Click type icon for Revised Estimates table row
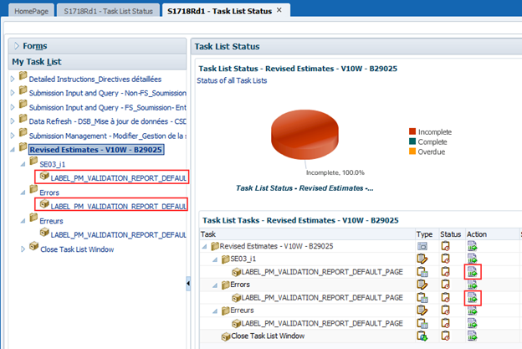This screenshot has height=349, width=522. coord(422,246)
